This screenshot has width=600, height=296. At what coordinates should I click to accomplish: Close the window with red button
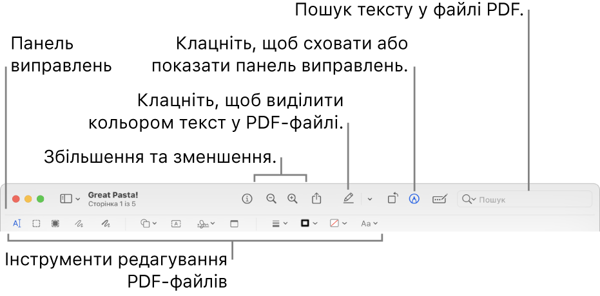pyautogui.click(x=16, y=199)
